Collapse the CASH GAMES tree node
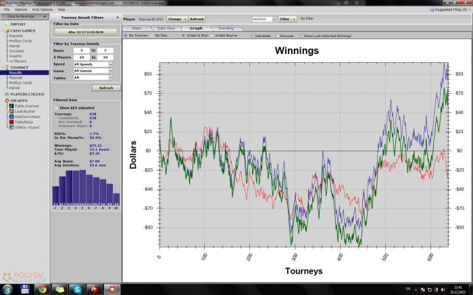This screenshot has height=295, width=473. (x=3, y=30)
